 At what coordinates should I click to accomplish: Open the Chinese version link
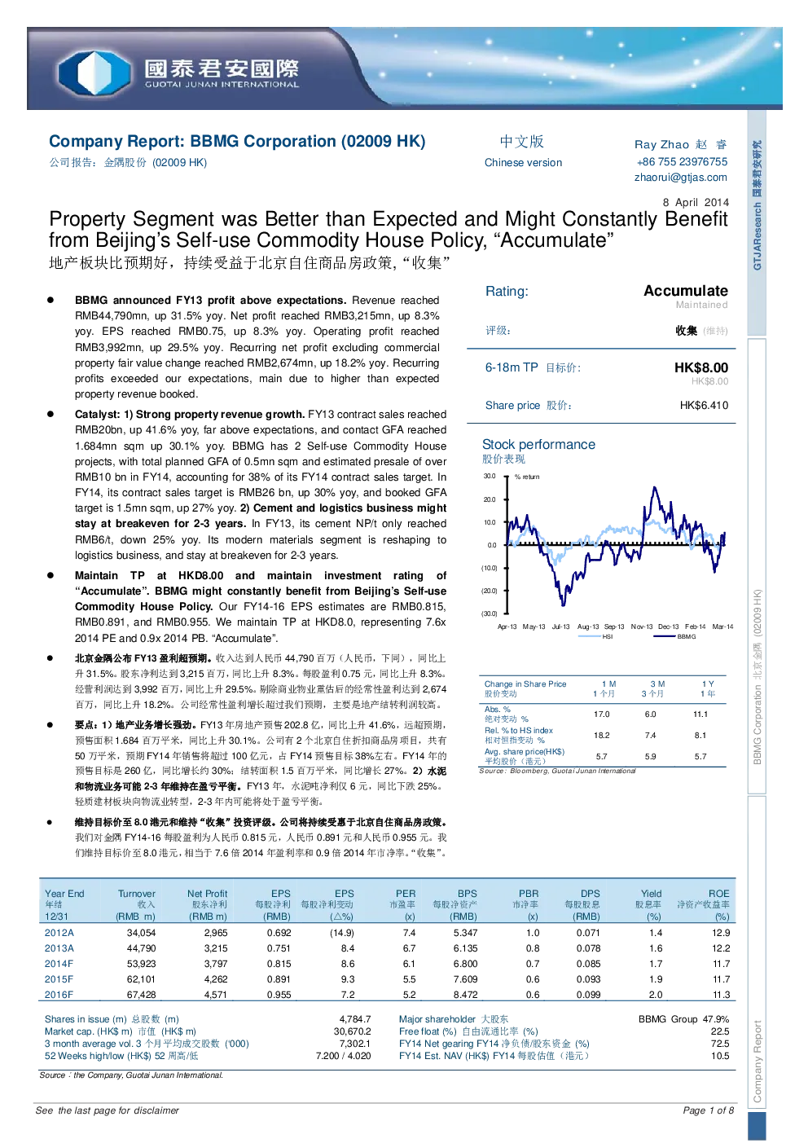523,162
